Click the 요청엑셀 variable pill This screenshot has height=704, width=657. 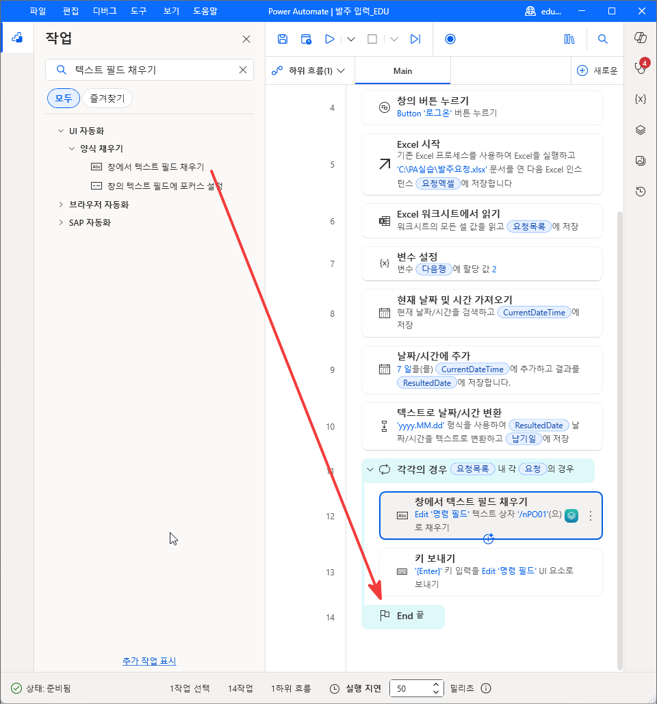tap(438, 183)
